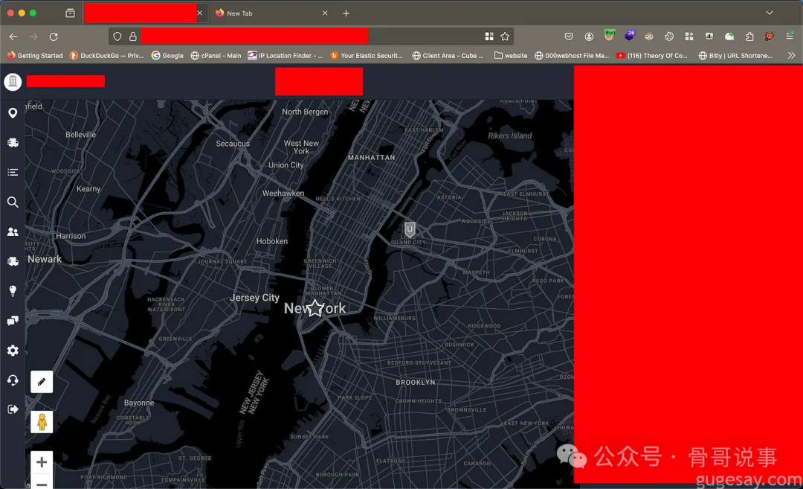Open the Burp extension icon
Viewport: 803px width, 489px height.
coord(610,35)
